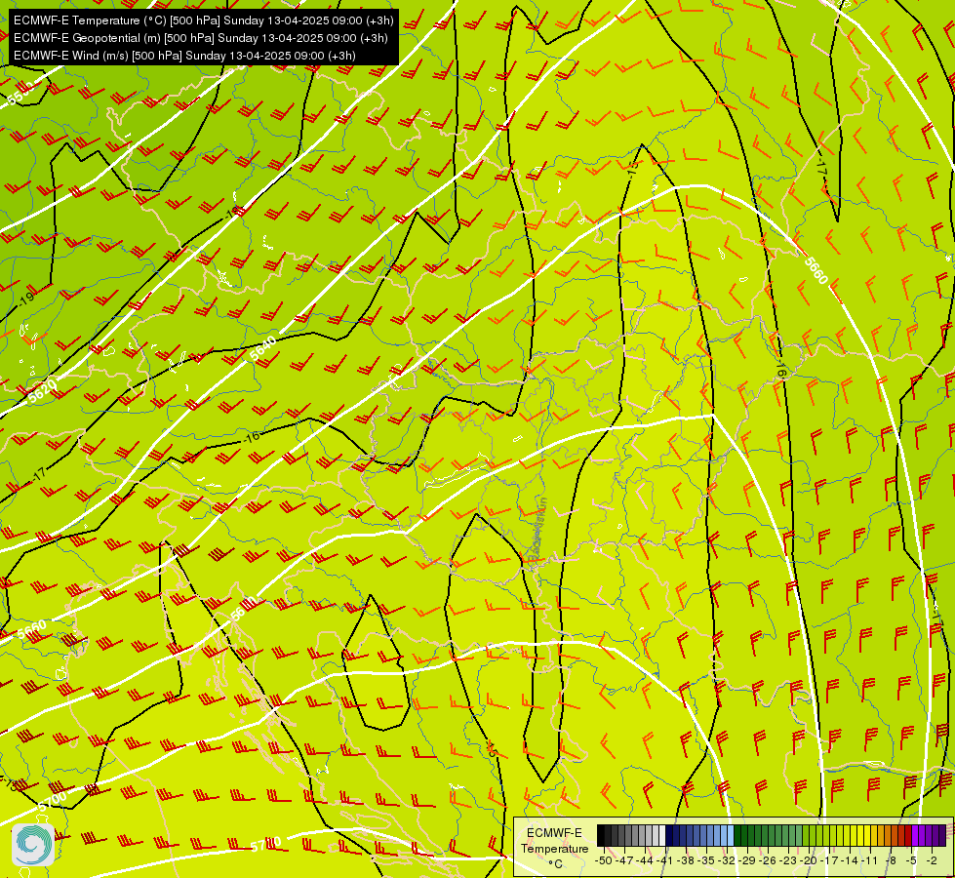Click the '5660' label on the eastern curved contour
The height and width of the screenshot is (878, 955).
(x=816, y=270)
